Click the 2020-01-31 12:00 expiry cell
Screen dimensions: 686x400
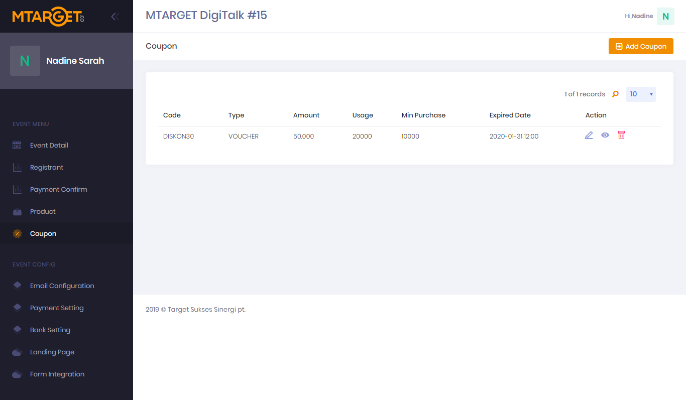514,136
